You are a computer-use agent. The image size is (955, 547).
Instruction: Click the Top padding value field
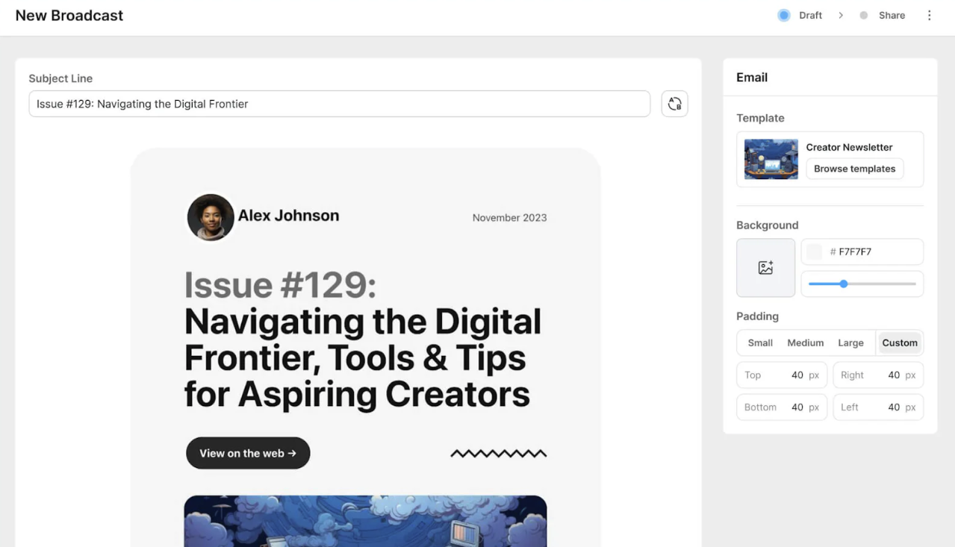(781, 375)
